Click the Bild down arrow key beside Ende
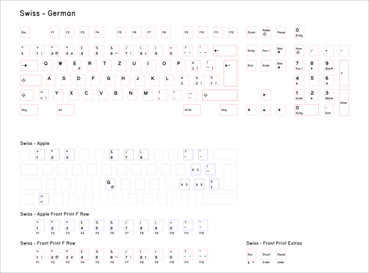Viewport: 369px width, 273px height. pos(281,65)
